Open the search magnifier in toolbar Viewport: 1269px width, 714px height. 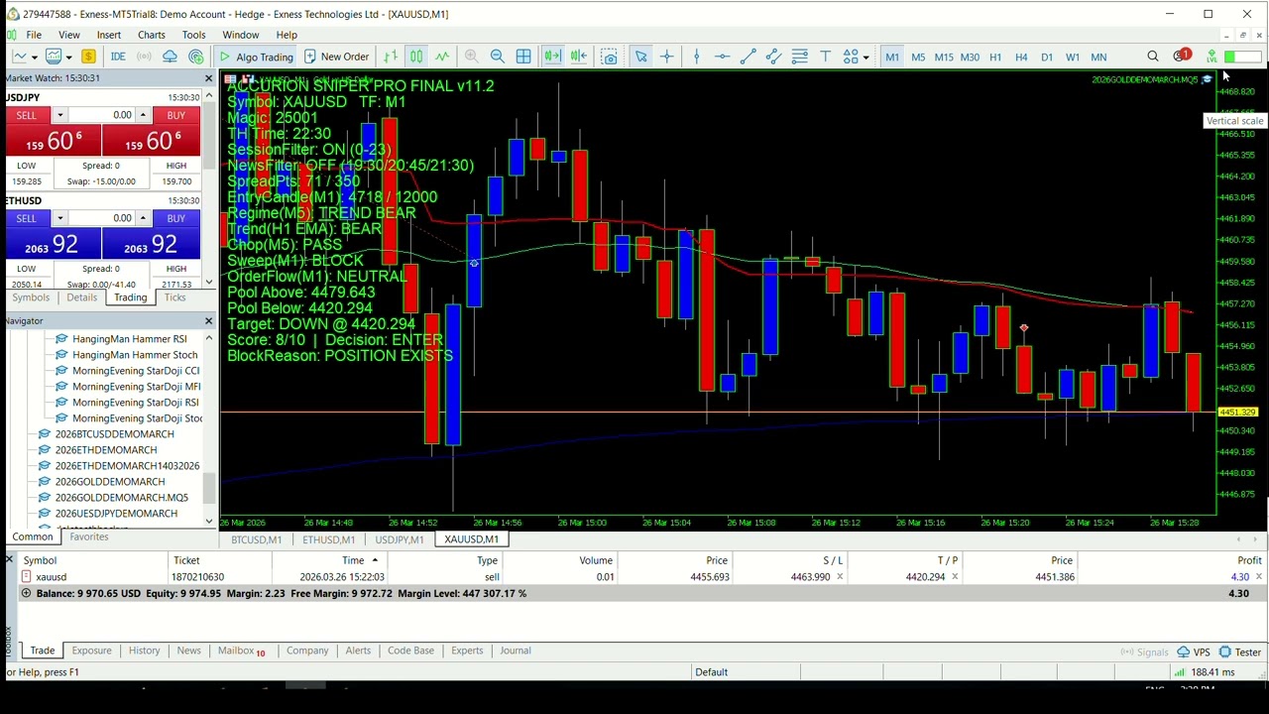[x=1153, y=57]
